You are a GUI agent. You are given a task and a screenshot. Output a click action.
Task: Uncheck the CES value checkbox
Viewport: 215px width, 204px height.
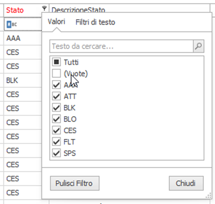click(56, 130)
